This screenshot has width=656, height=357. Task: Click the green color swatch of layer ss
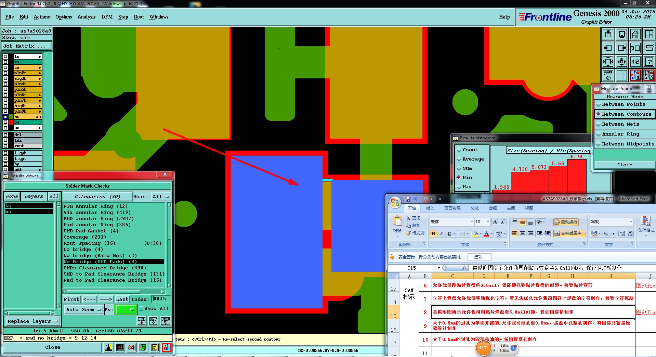coord(11,117)
